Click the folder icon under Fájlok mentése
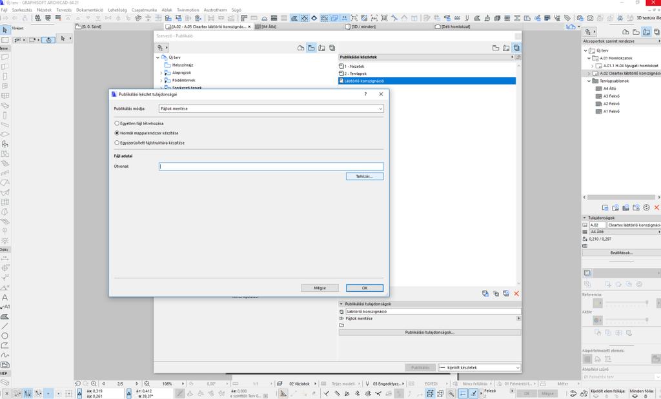This screenshot has width=661, height=399. [341, 325]
